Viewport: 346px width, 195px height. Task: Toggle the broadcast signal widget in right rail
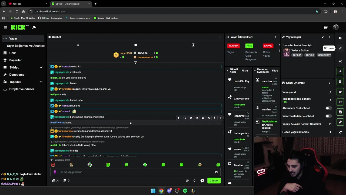pos(340,102)
